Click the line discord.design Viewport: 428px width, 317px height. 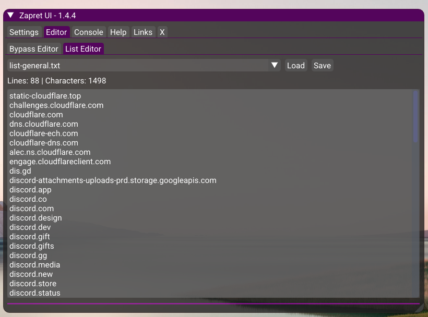click(36, 218)
